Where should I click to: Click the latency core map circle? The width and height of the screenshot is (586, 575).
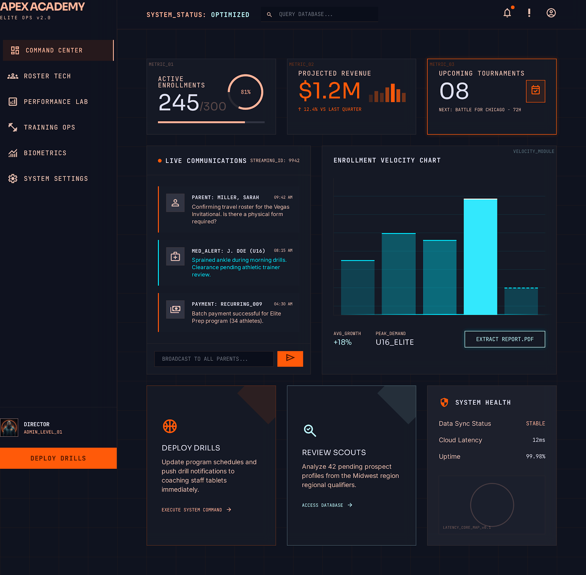coord(492,505)
